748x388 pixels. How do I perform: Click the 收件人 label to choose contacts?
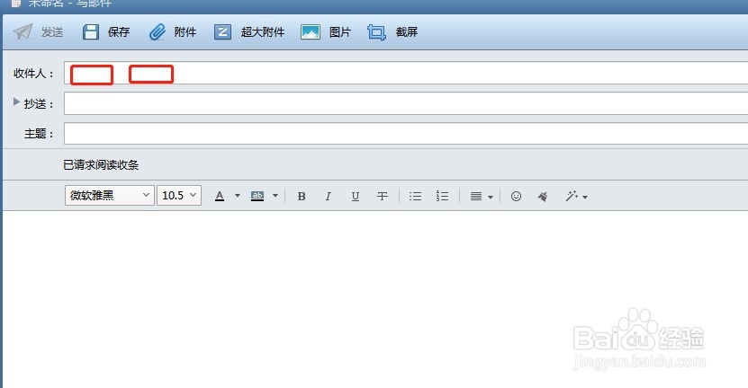[x=33, y=74]
